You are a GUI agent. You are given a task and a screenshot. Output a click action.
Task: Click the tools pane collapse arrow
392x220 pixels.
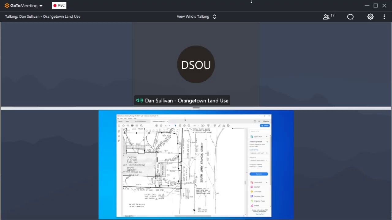point(247,172)
